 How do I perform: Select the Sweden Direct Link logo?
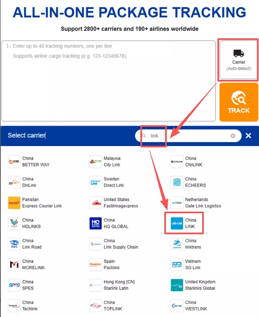(x=96, y=182)
